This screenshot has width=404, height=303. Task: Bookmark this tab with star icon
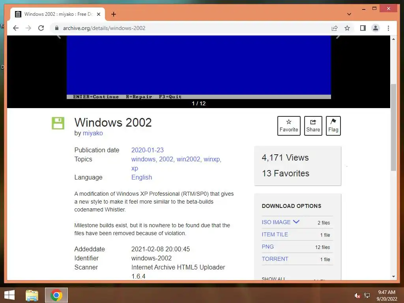(x=347, y=28)
